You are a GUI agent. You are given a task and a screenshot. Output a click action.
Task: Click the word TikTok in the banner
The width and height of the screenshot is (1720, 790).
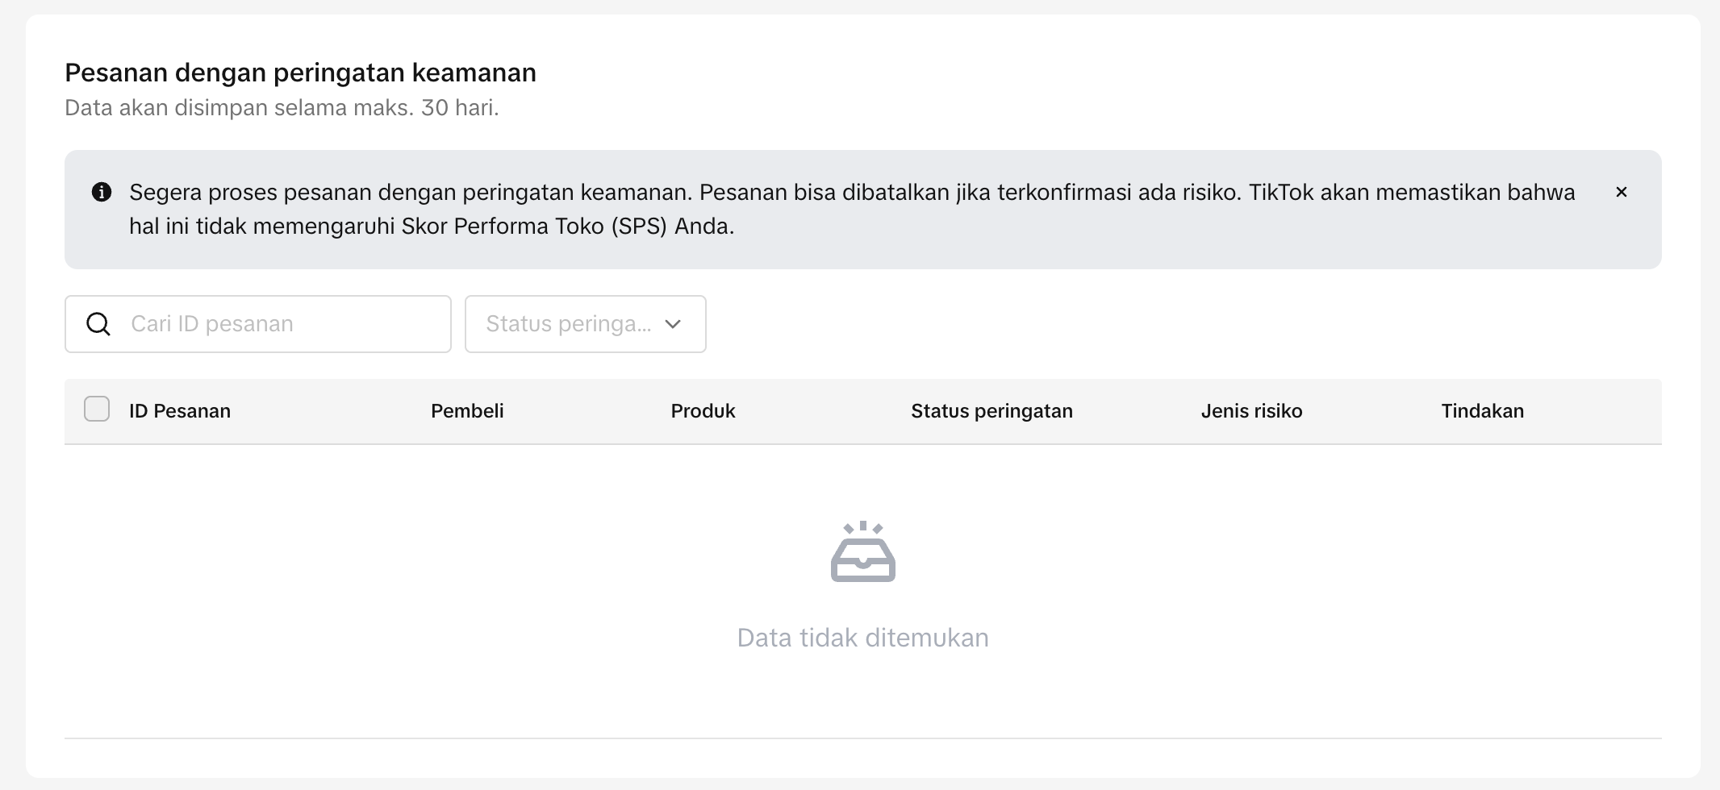(1281, 193)
